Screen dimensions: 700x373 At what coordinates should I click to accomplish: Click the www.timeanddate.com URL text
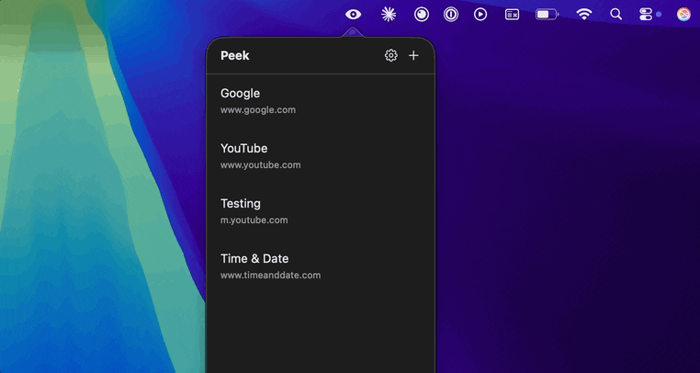(270, 276)
